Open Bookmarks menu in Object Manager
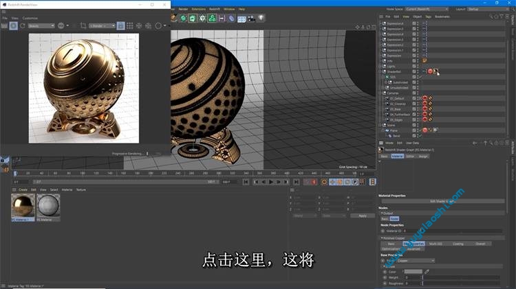The width and height of the screenshot is (516, 289). pyautogui.click(x=442, y=16)
